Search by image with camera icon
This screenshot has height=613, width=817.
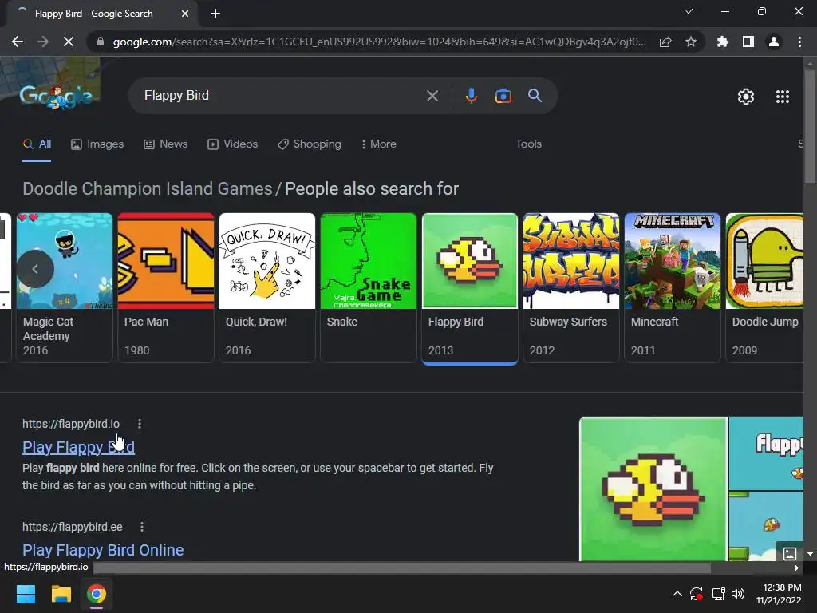pyautogui.click(x=503, y=96)
